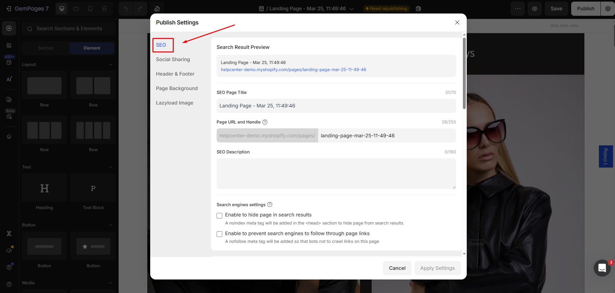
Task: Save the page
Action: point(556,9)
